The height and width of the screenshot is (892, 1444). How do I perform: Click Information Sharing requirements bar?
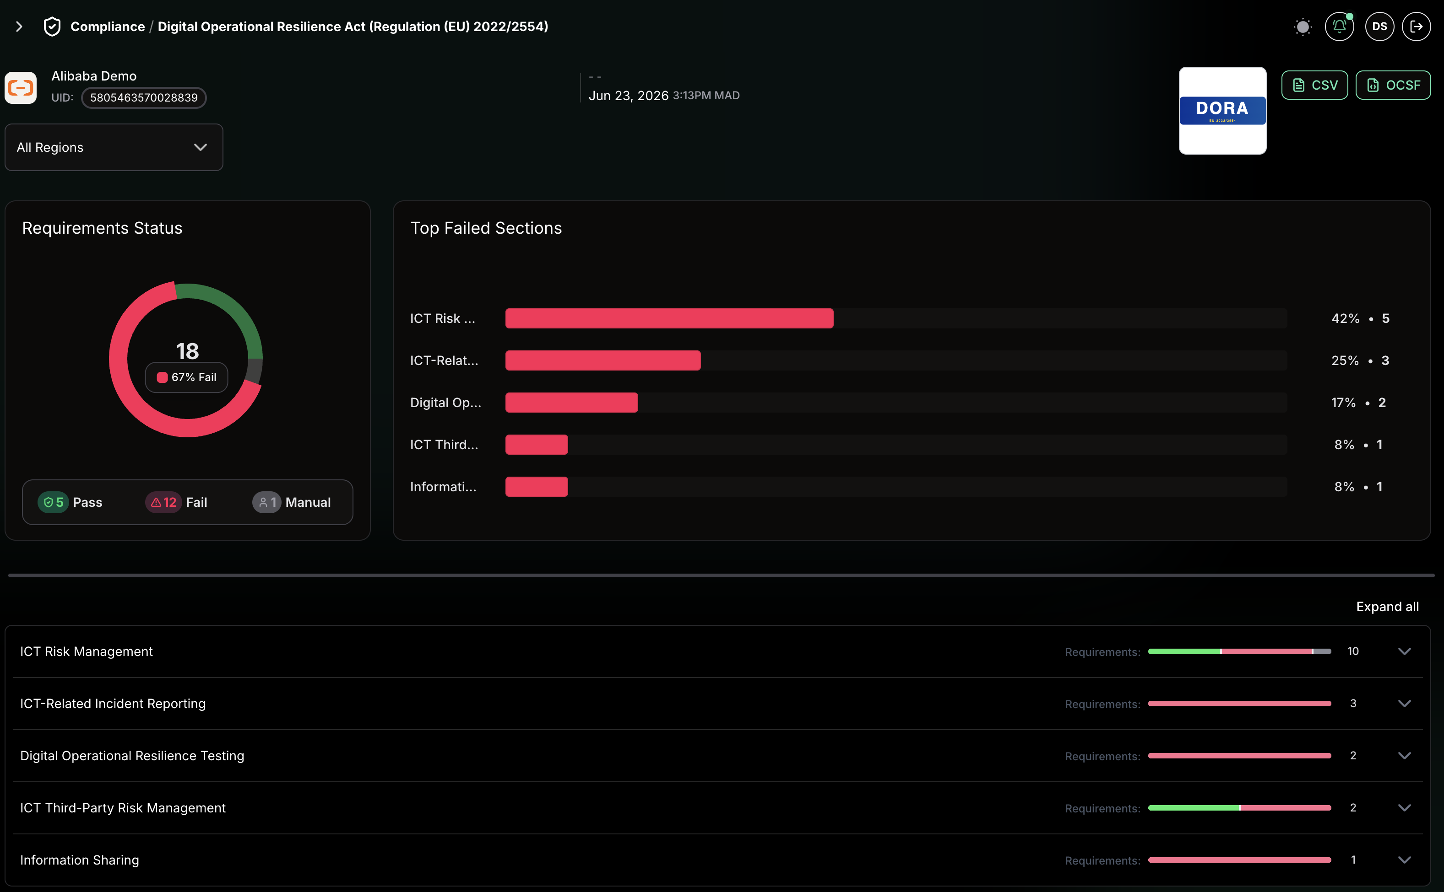(x=1240, y=860)
